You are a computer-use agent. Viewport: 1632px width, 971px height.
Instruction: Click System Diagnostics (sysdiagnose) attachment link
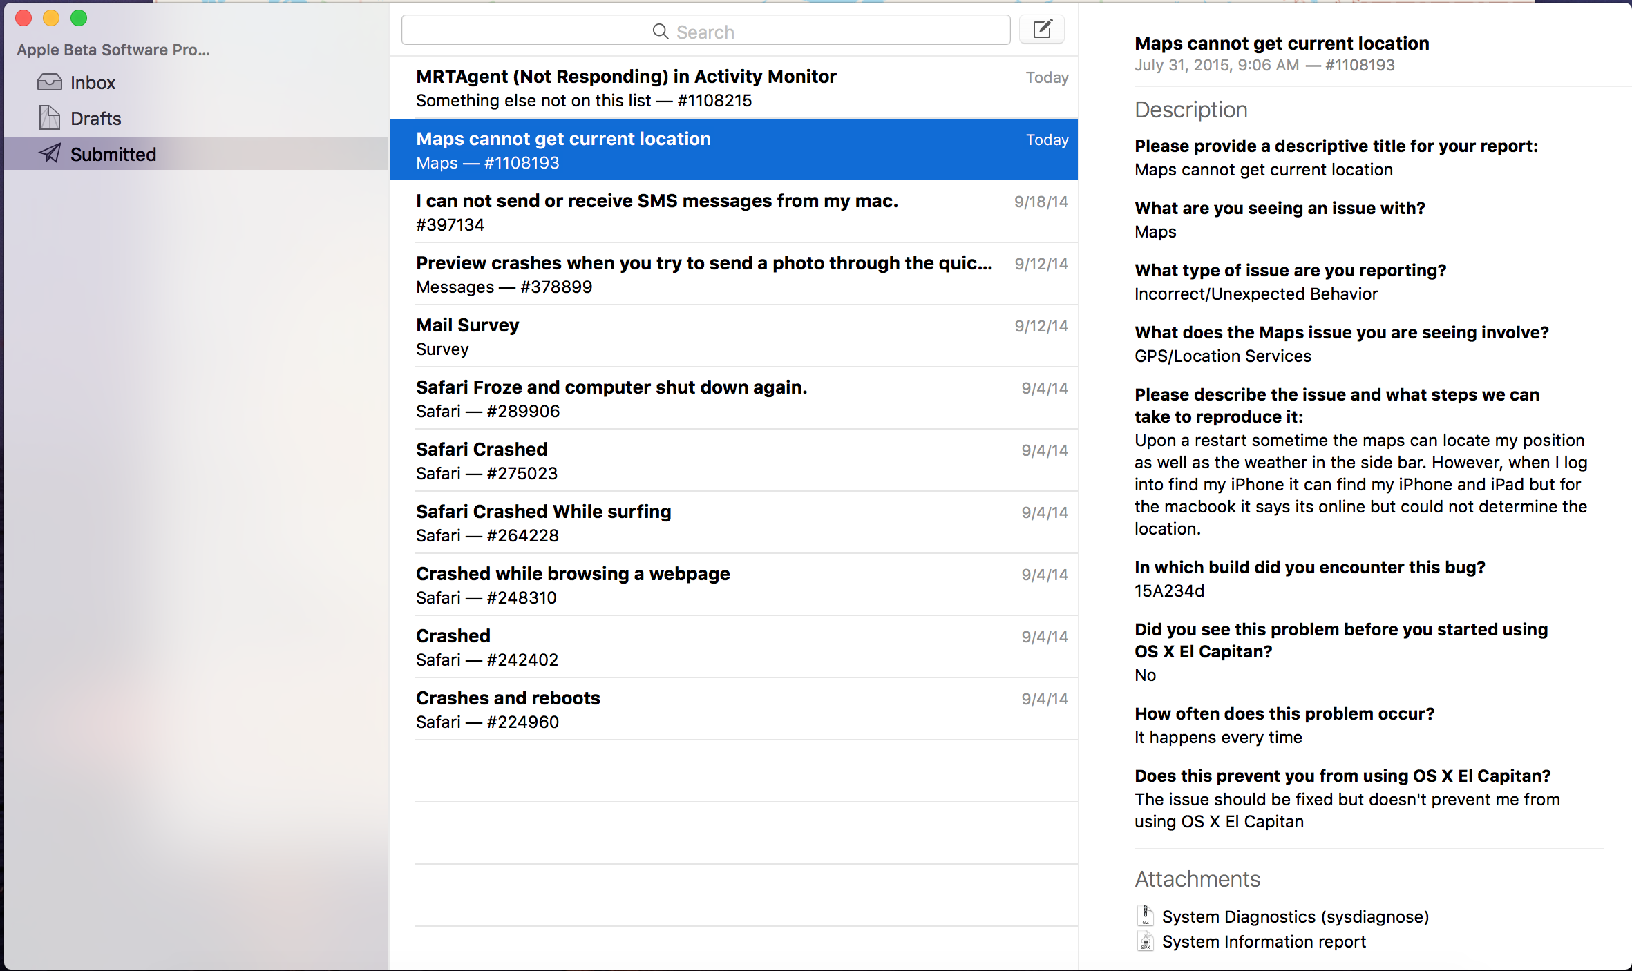1295,916
